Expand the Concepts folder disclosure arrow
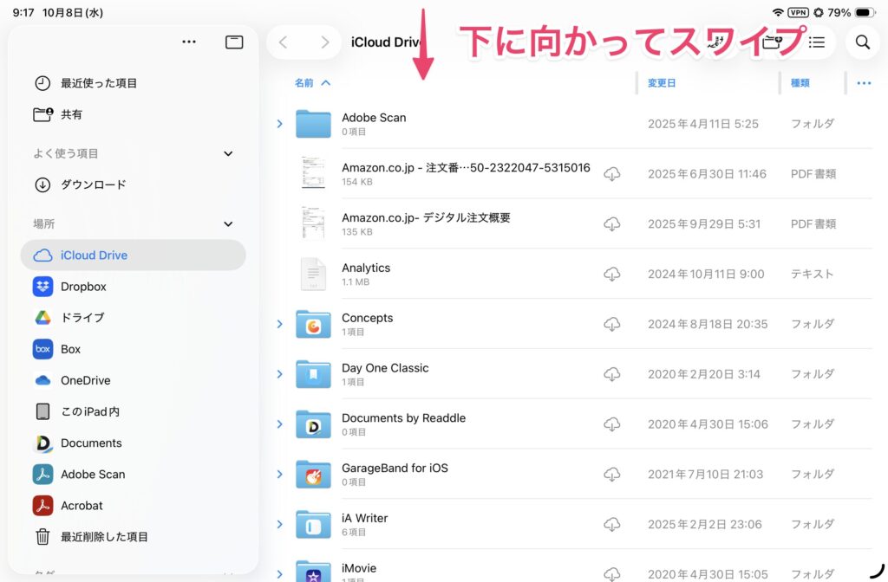Viewport: 888px width, 582px height. (x=279, y=324)
